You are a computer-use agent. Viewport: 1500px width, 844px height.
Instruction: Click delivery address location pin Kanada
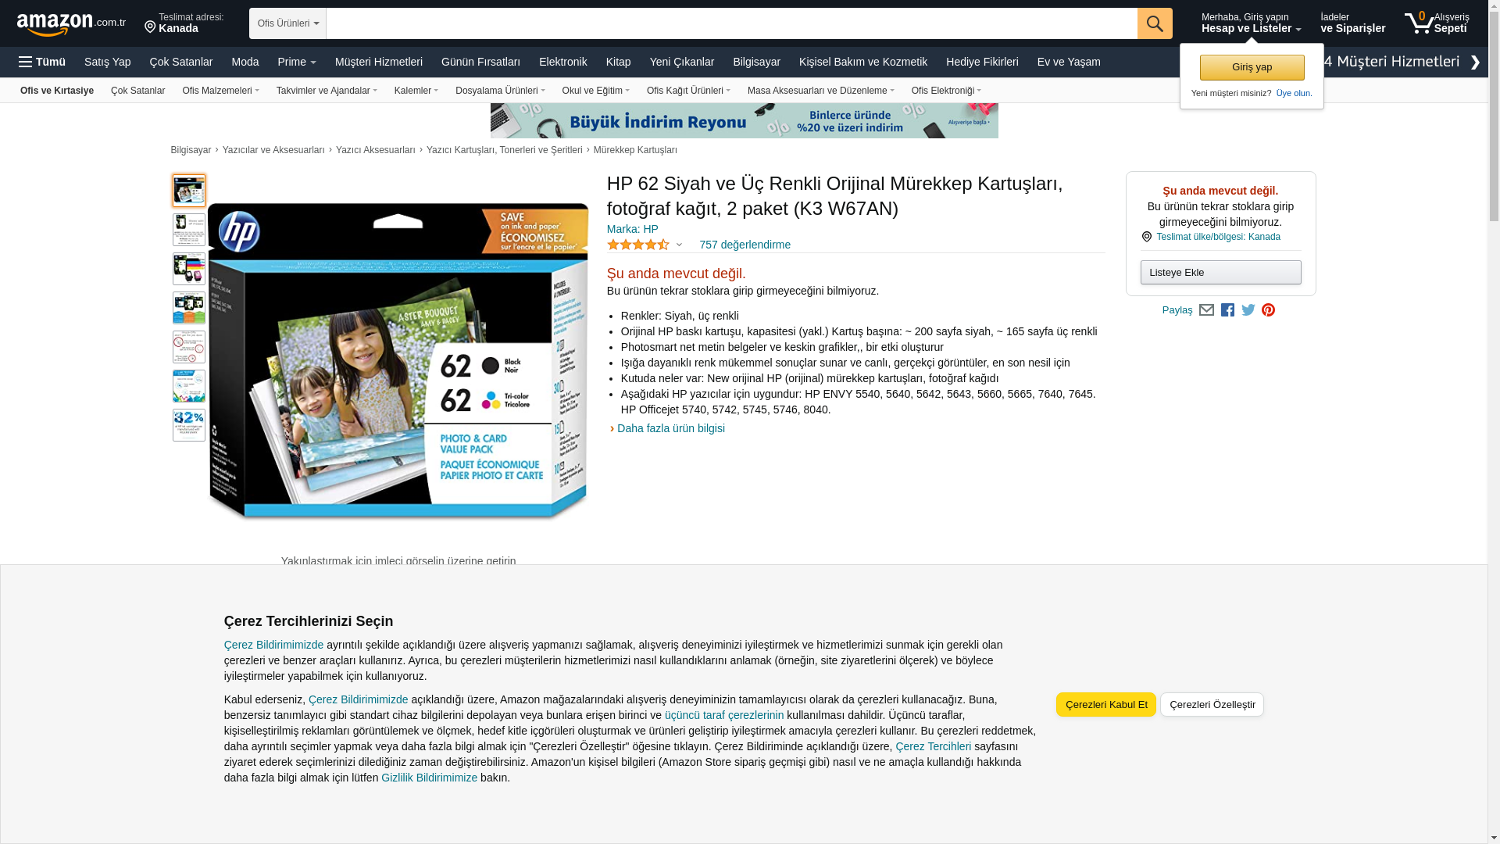[x=184, y=23]
